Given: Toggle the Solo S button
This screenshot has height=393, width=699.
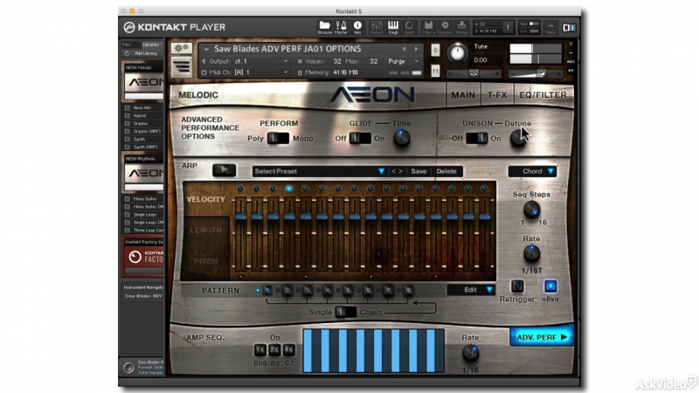Looking at the screenshot, I should [x=435, y=51].
